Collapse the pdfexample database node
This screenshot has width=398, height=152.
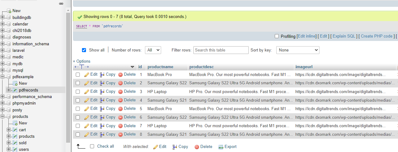[2, 77]
